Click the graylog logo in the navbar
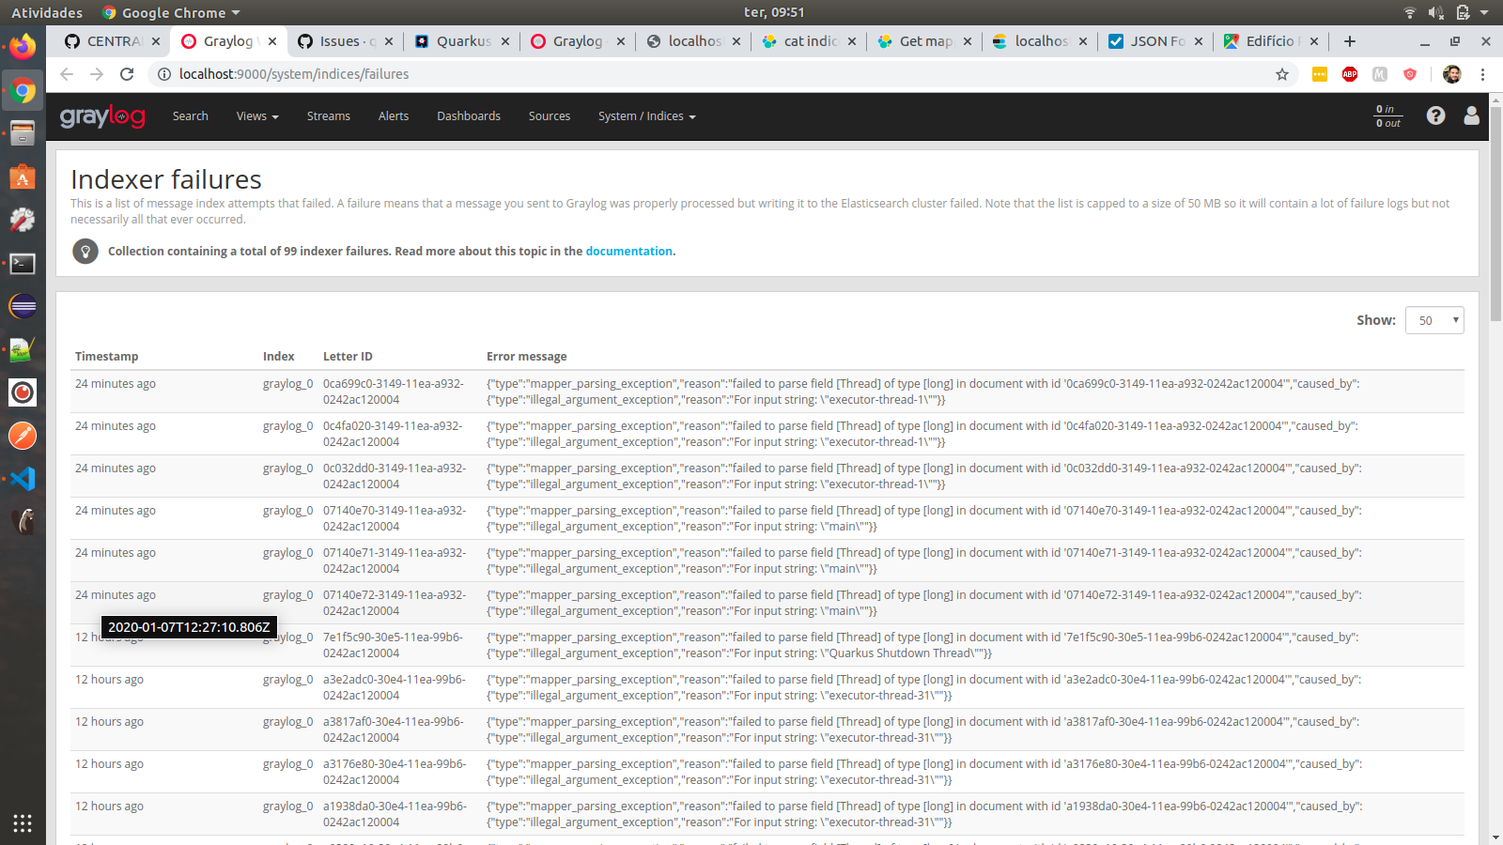The image size is (1503, 845). (x=102, y=115)
